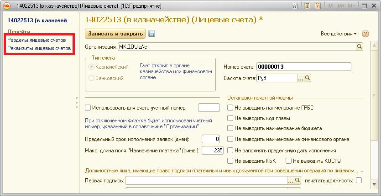Open lookup magnifier for Первая подпись
381x196 pixels.
(x=297, y=181)
